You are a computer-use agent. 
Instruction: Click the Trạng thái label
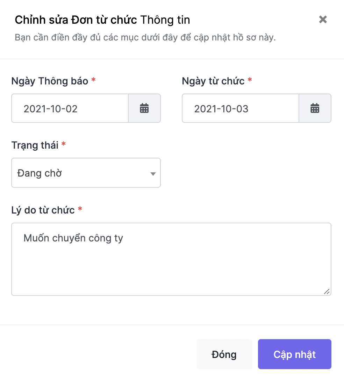[x=35, y=145]
